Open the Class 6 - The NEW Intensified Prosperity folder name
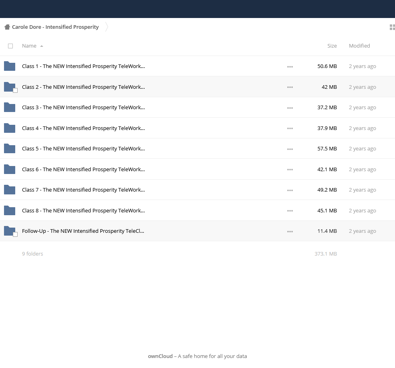The height and width of the screenshot is (368, 395). 83,169
